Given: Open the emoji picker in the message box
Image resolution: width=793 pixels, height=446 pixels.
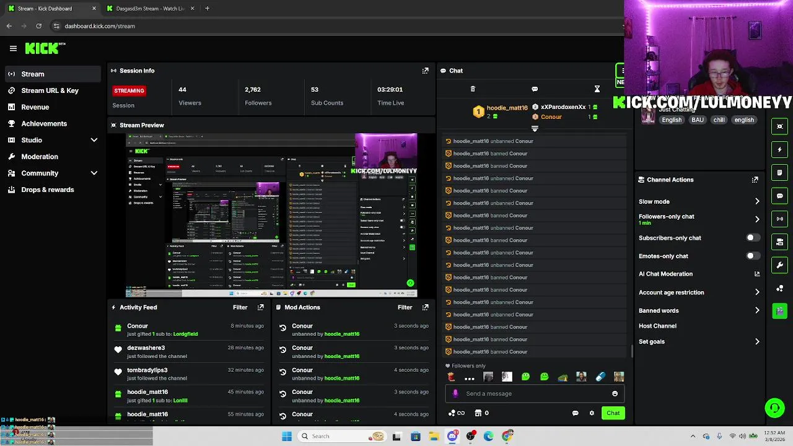Looking at the screenshot, I should (x=615, y=393).
